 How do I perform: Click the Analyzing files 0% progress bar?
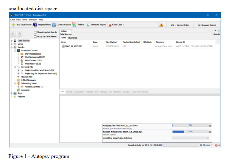coord(190,125)
